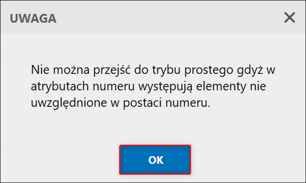Click the word "występują" in the message
The image size is (306, 183).
point(166,87)
